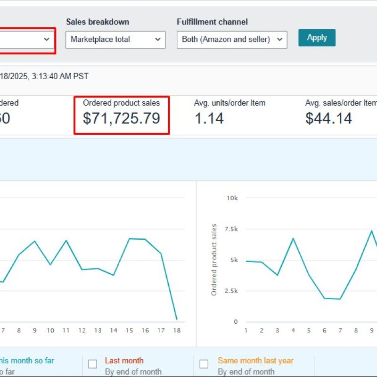Click the $71,725.79 ordered product sales value
Screen dimensions: 377x377
click(122, 118)
